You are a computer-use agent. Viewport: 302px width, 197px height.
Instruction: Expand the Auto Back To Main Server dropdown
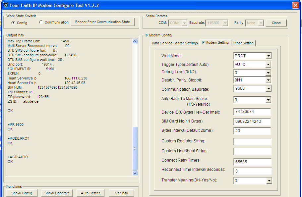[x=268, y=100]
